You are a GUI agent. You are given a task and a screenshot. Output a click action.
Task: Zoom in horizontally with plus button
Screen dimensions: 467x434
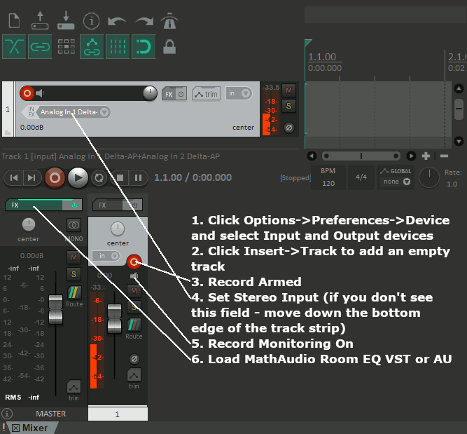click(x=426, y=156)
